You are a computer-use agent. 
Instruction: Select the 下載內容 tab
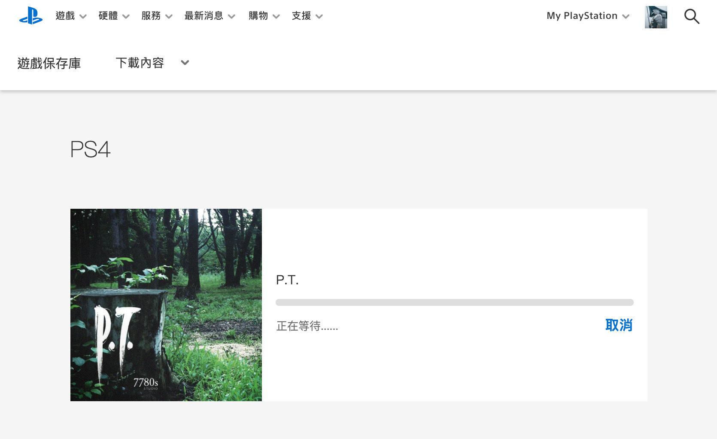[140, 63]
